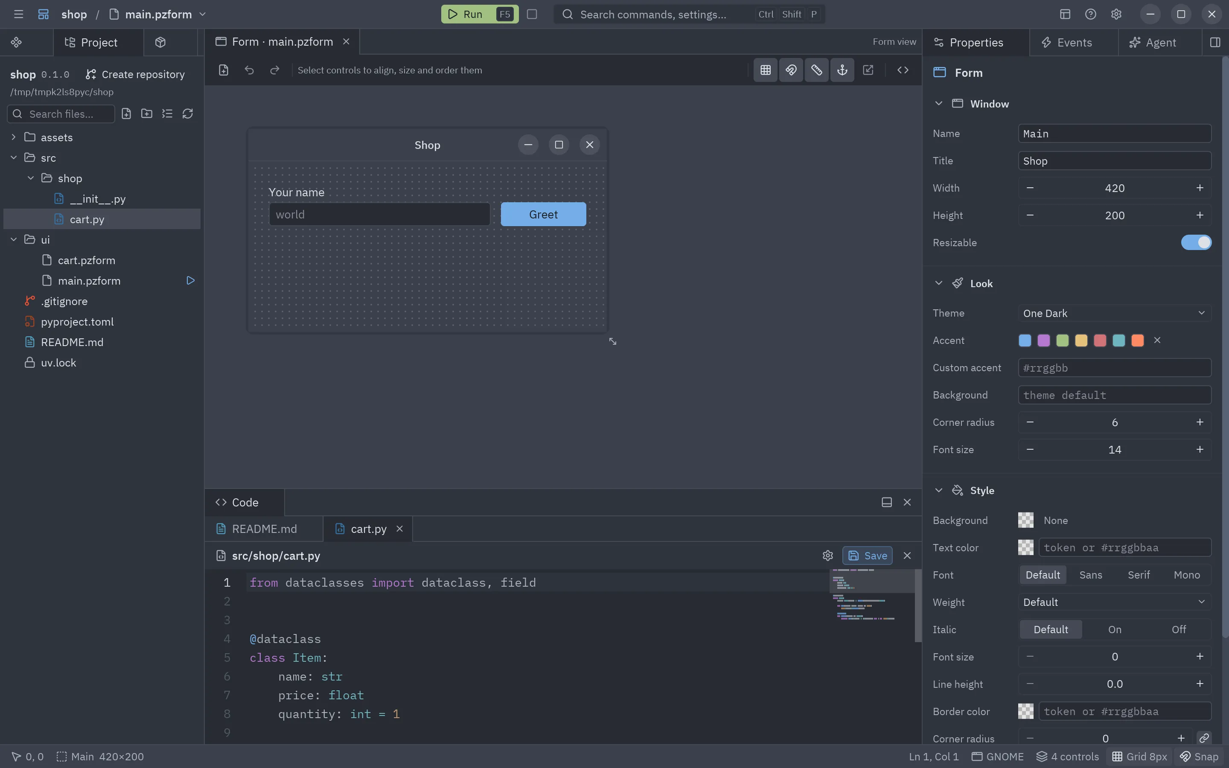Pick the orange accent swatch
The height and width of the screenshot is (768, 1229).
tap(1138, 340)
